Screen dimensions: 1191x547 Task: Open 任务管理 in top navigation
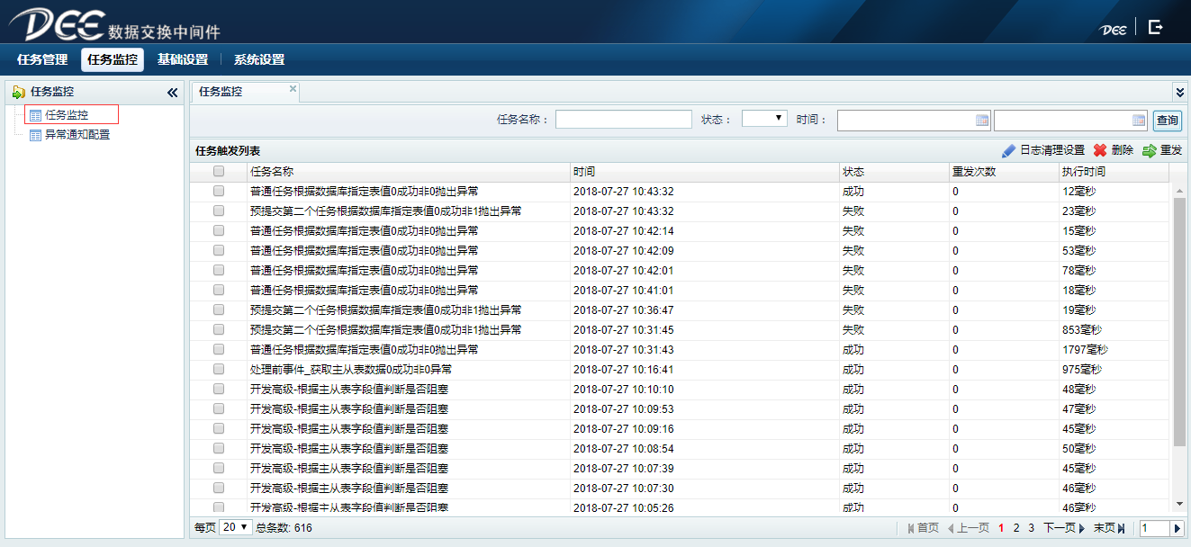[42, 59]
